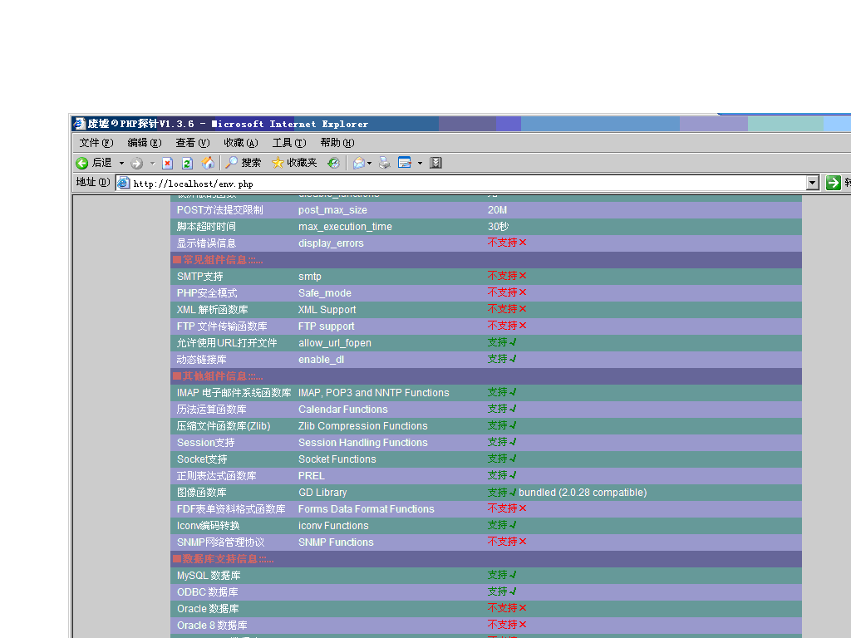Open Favorites with the 收藏夹 star icon

coord(278,162)
